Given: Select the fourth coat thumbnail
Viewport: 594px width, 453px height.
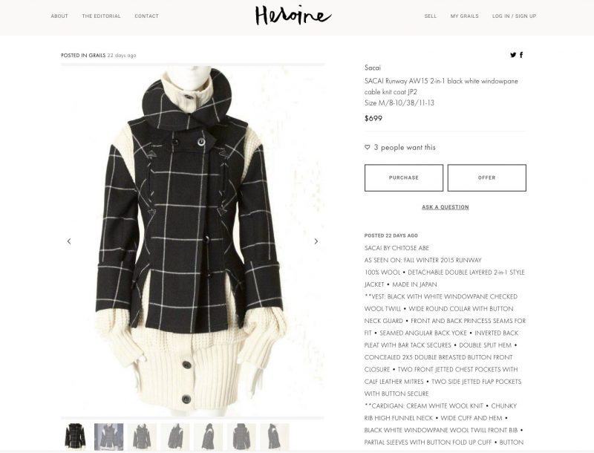Looking at the screenshot, I should point(175,437).
